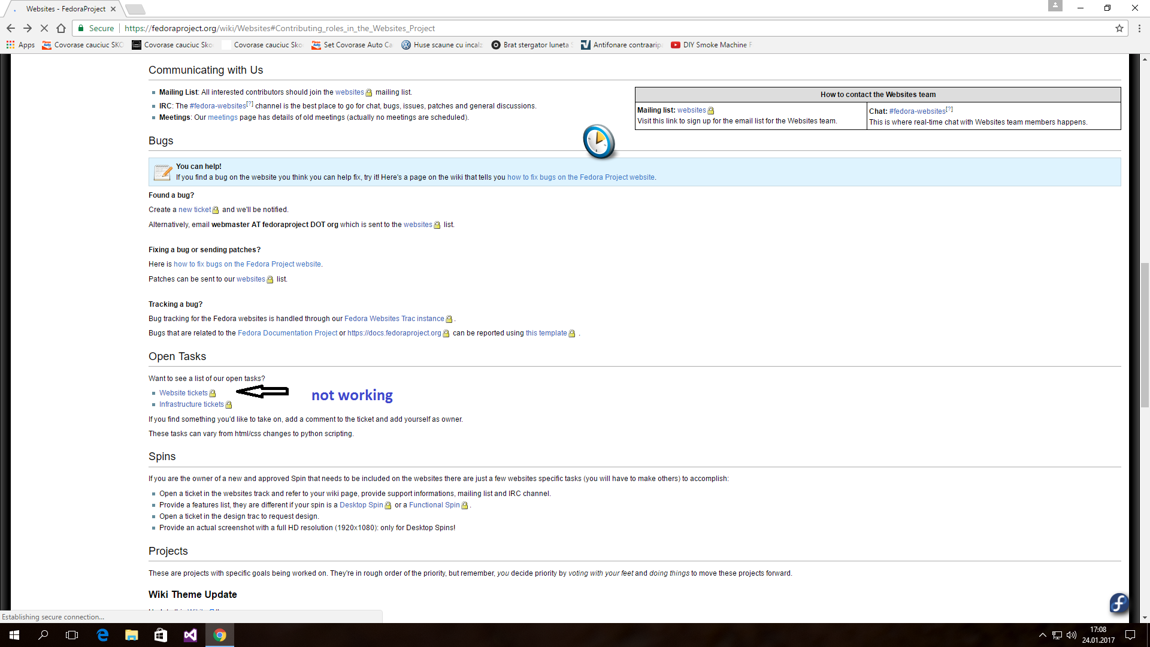Click the Wiki Theme Update heading
1150x647 pixels.
(x=193, y=594)
